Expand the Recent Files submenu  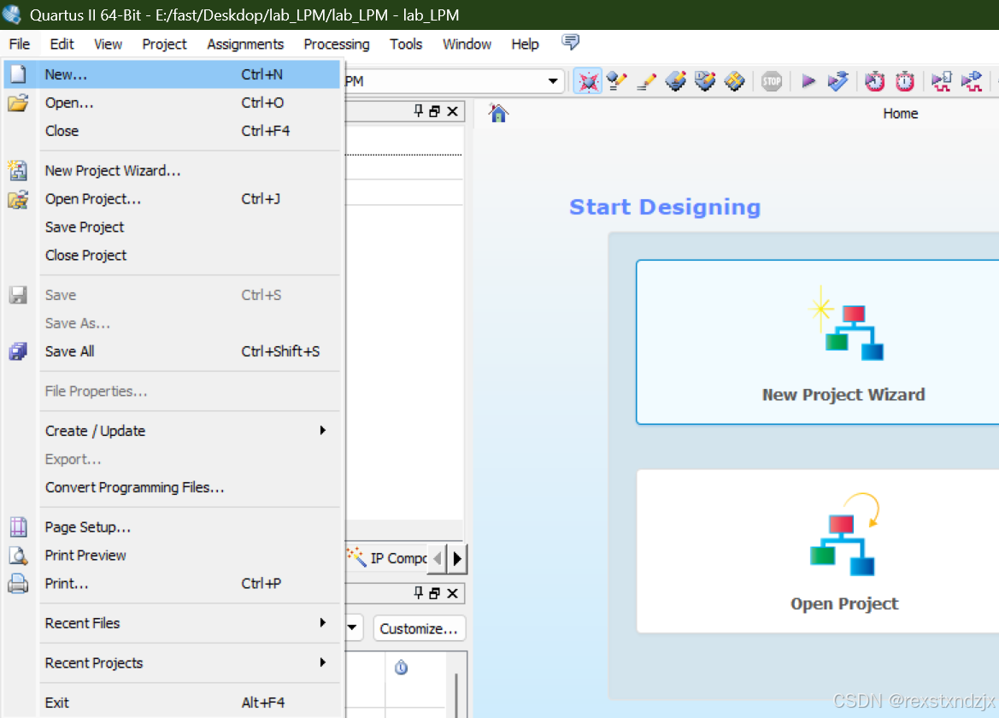coord(172,623)
